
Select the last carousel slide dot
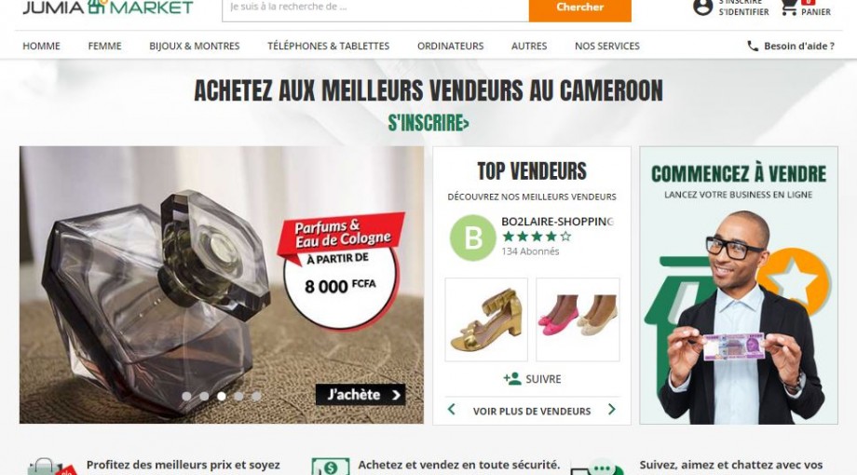[256, 396]
